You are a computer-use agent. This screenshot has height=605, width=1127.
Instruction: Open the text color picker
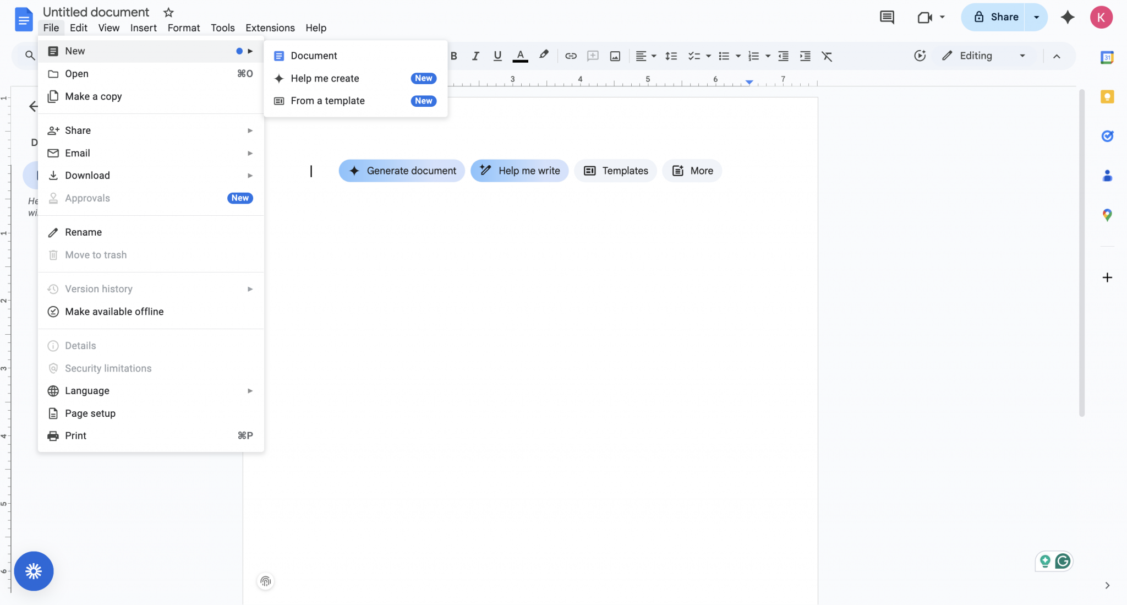519,56
